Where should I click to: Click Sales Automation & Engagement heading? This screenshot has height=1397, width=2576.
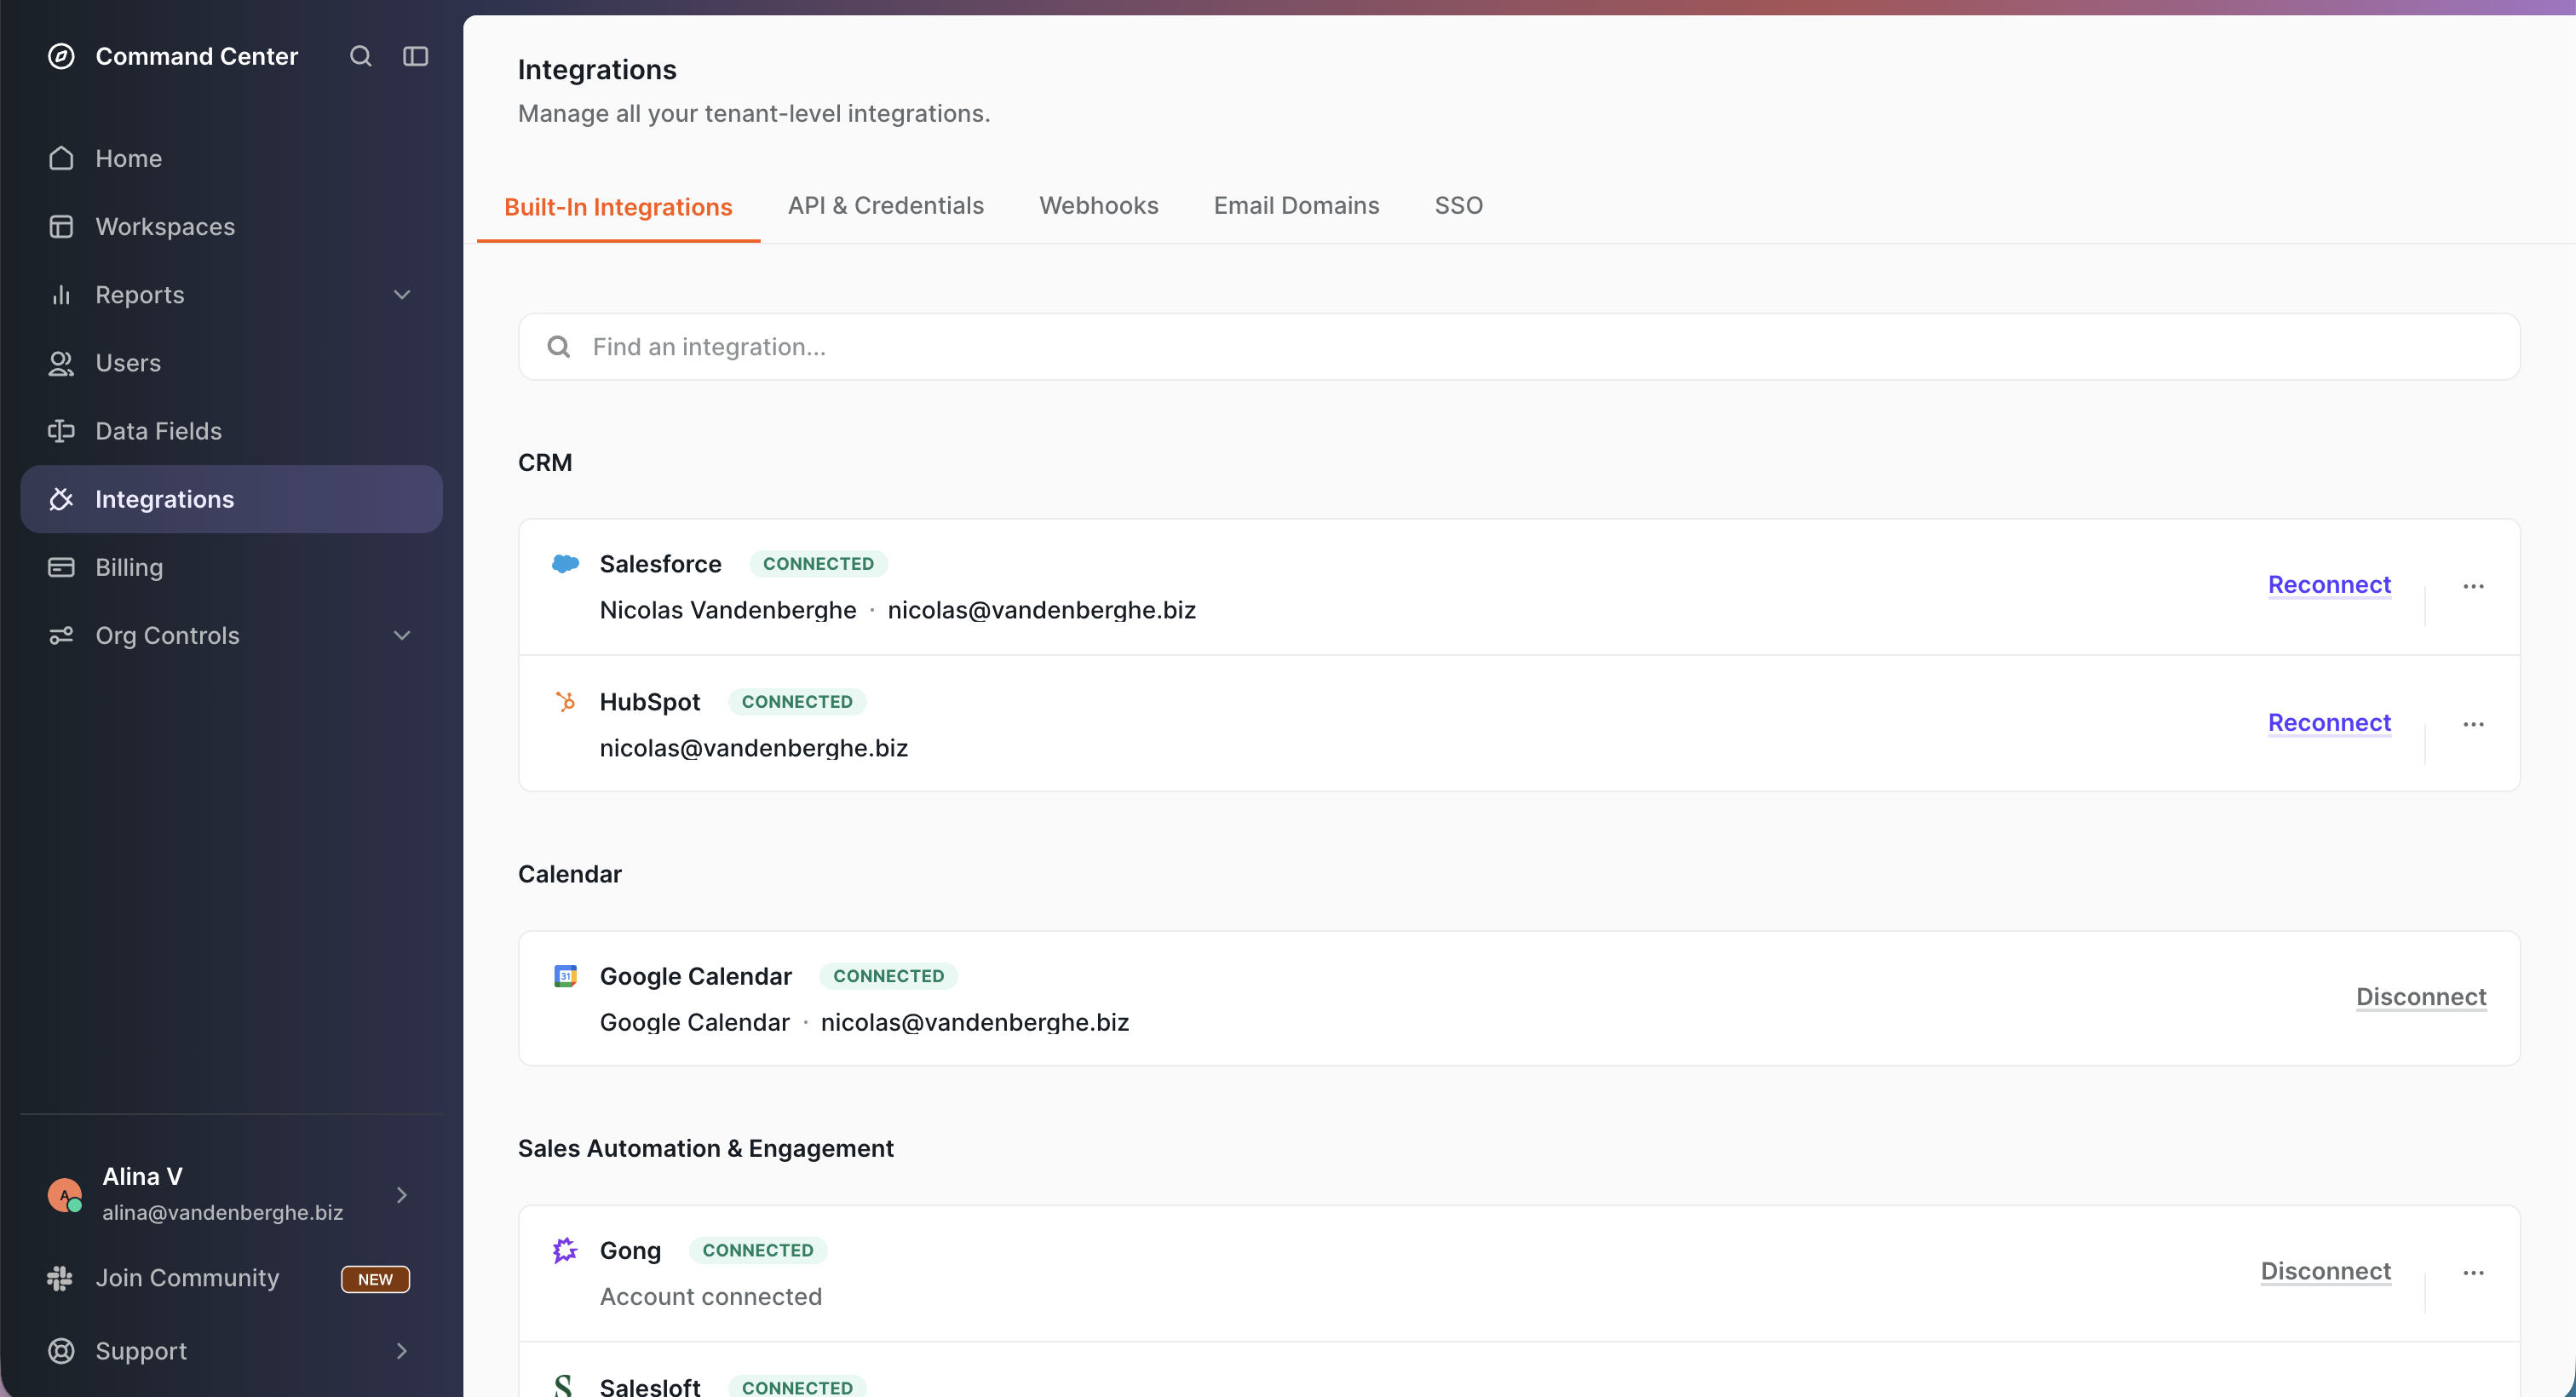click(705, 1148)
